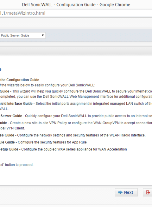Image resolution: width=152 pixels, height=207 pixels.
Task: Click the bold Rule Guide label
Action: point(7,142)
